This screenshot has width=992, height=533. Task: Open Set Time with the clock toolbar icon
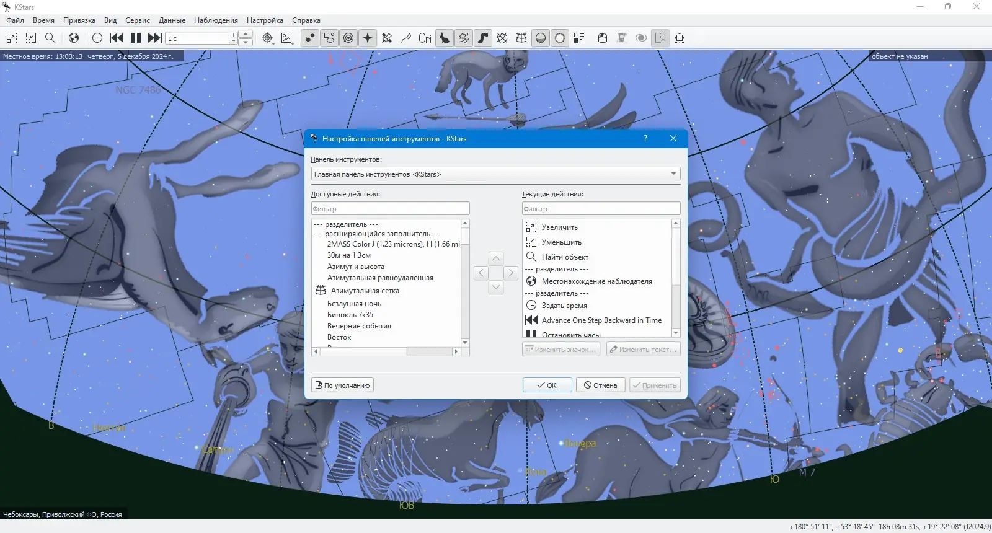97,38
